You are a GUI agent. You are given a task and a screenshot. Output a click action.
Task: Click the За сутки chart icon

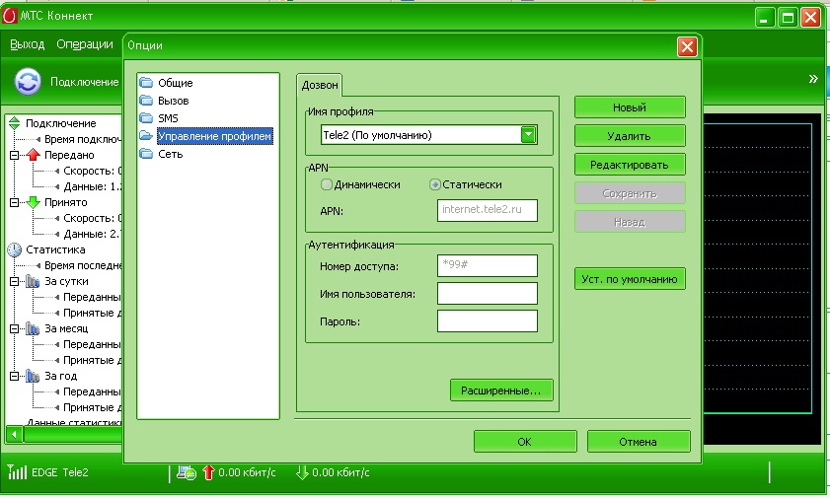pyautogui.click(x=33, y=281)
